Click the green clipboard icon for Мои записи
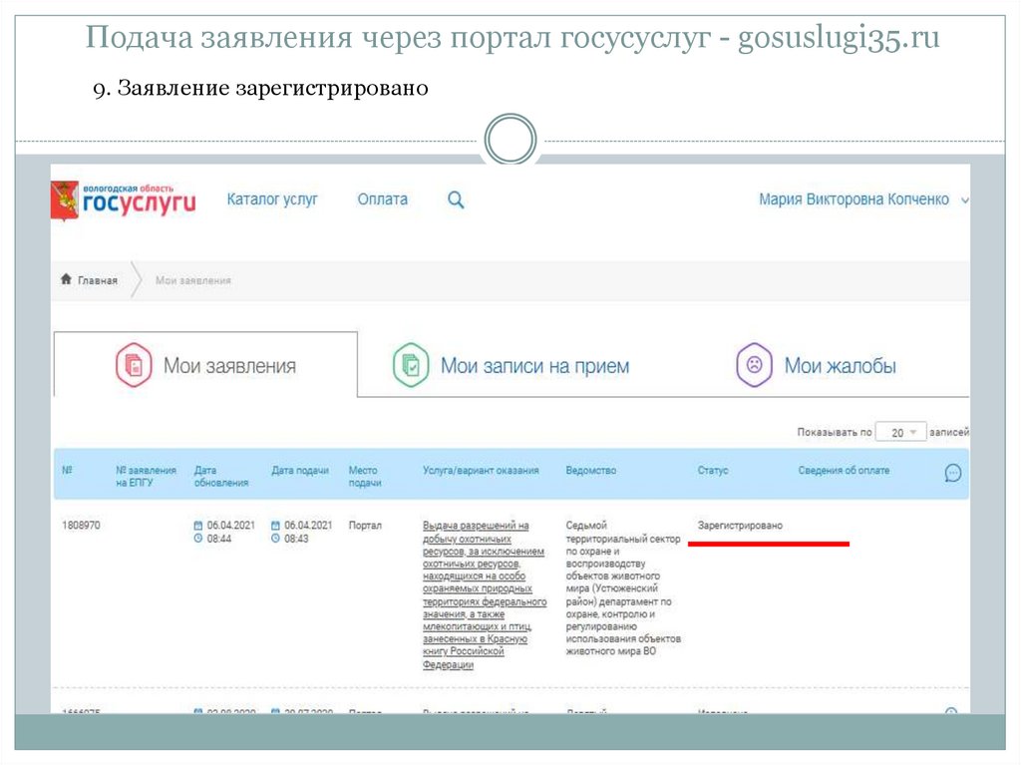 tap(410, 365)
